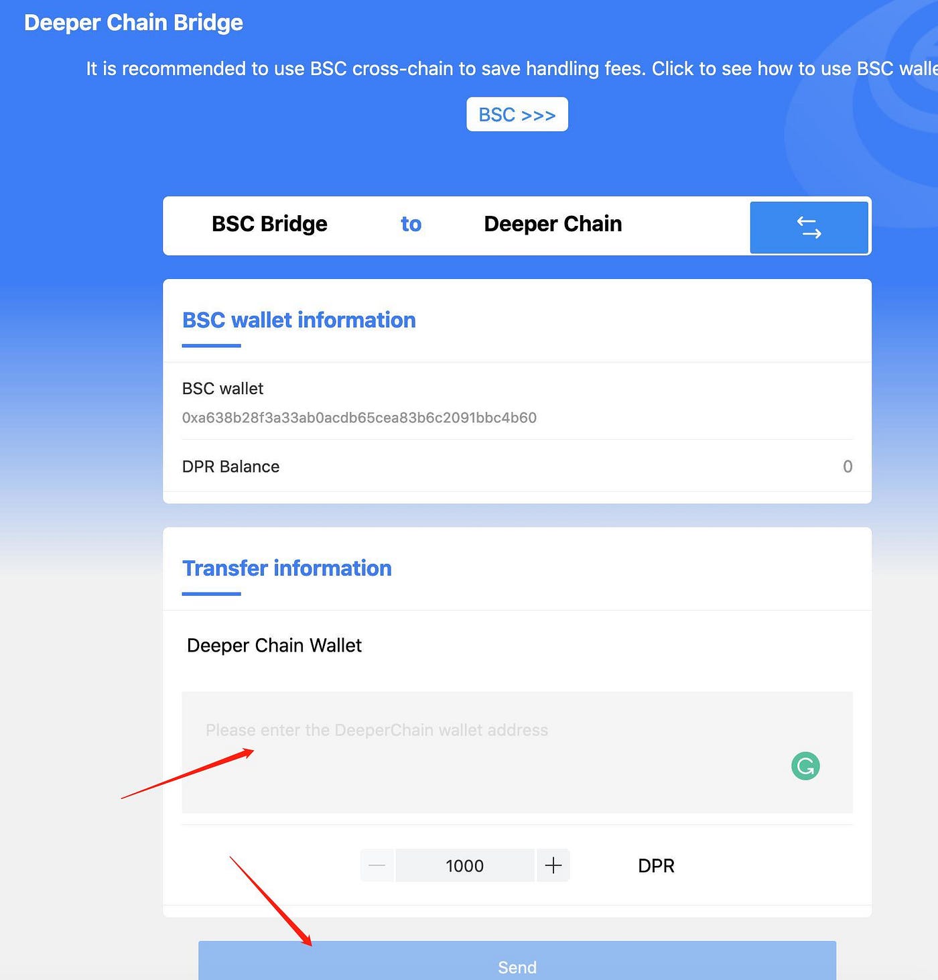Click the DeeperChain wallet address field
This screenshot has height=980, width=938.
click(x=517, y=751)
